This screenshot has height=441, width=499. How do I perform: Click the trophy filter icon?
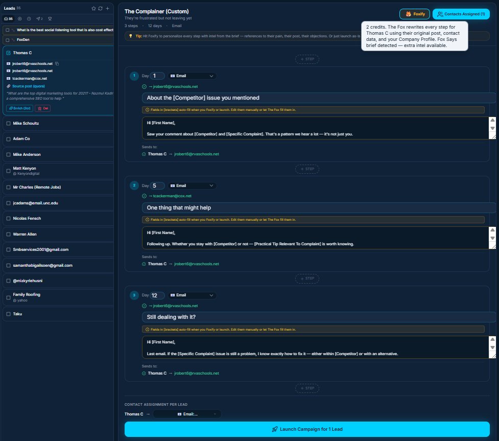pos(50,19)
